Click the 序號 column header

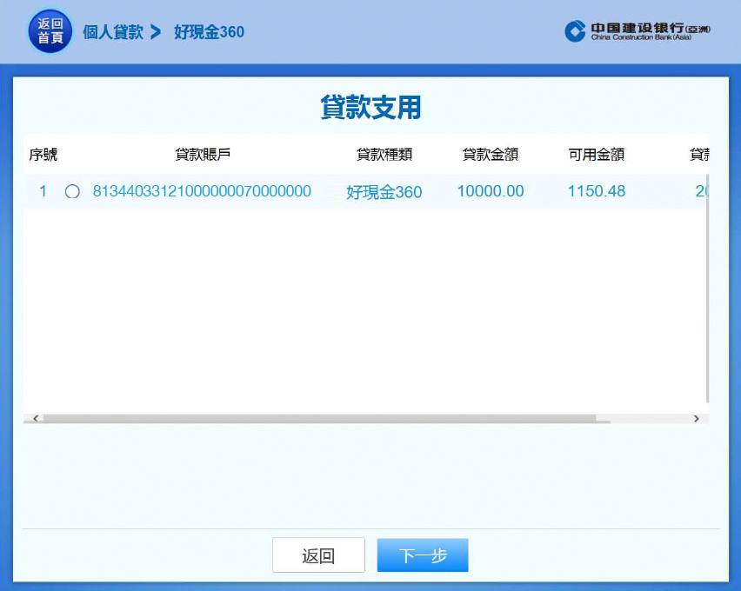(x=43, y=155)
